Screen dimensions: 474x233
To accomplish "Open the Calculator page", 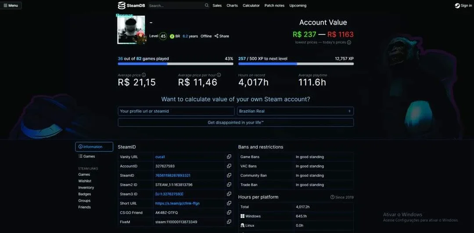I will tap(251, 5).
